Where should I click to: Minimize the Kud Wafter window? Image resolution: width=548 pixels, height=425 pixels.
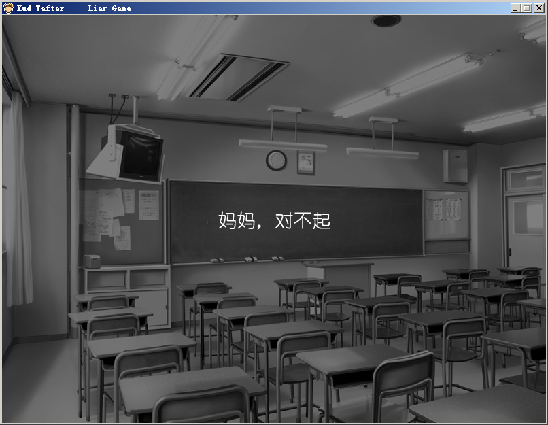(515, 8)
